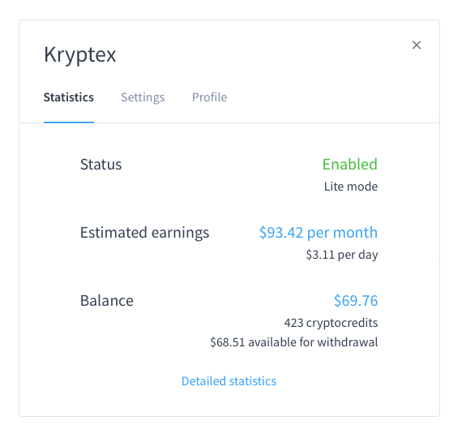This screenshot has height=438, width=462.
Task: Click the $93.42 monthly earnings amount
Action: pyautogui.click(x=281, y=233)
